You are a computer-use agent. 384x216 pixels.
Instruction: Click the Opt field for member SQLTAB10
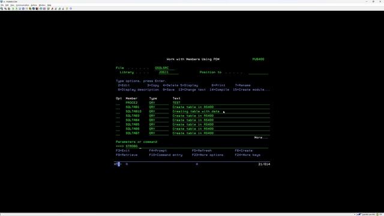pyautogui.click(x=118, y=112)
